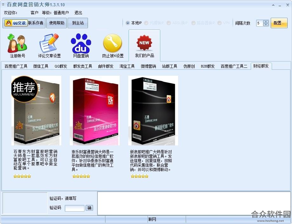Screen dimensions: 292x224
Task: Switch to the 站群工具 tab
Action: pyautogui.click(x=169, y=66)
